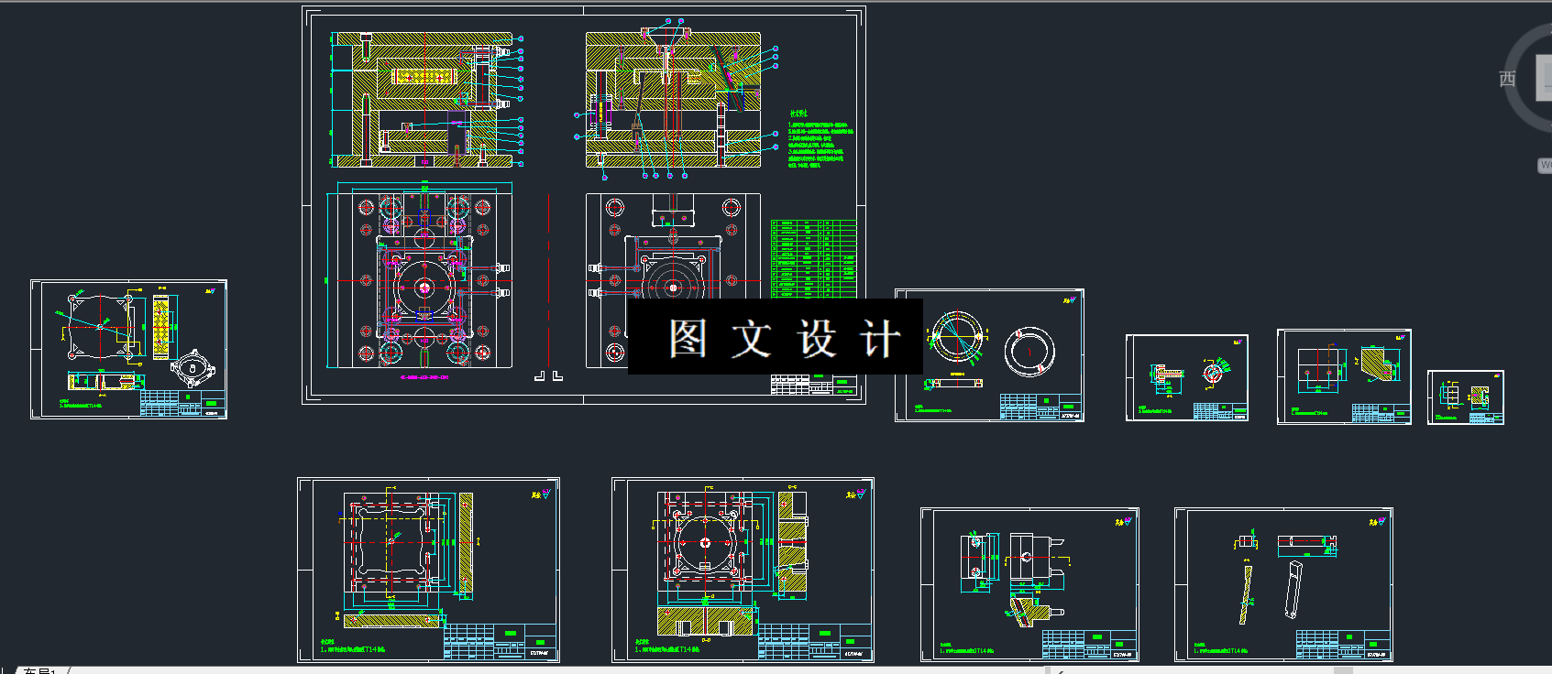
Task: Select the bottom-right sheet showing the slanted pin
Action: pyautogui.click(x=1283, y=584)
